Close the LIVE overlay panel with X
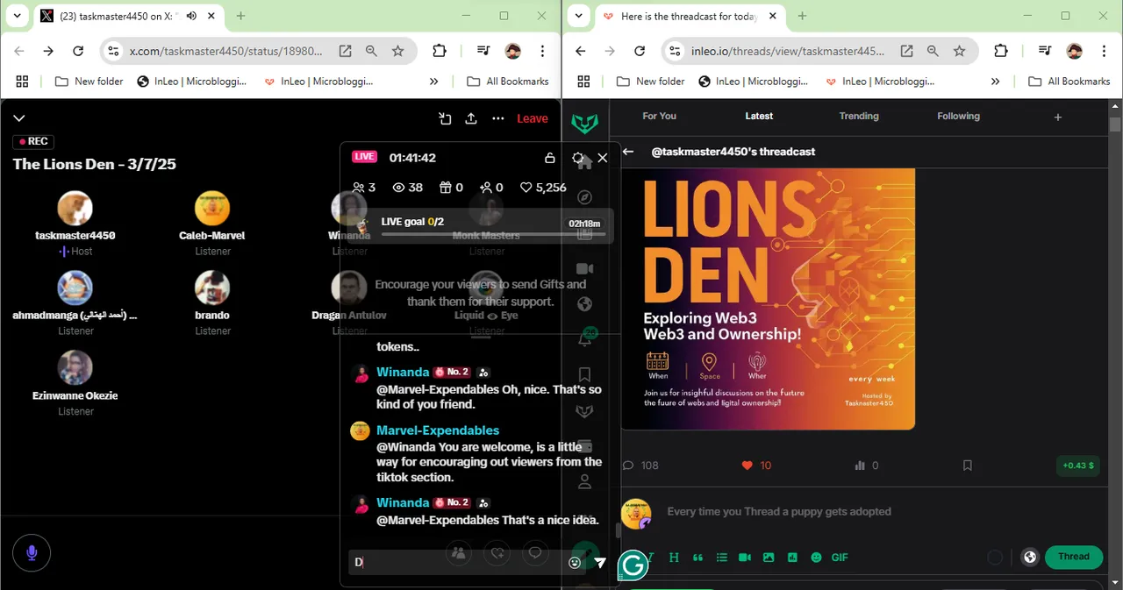Screen dimensions: 1123x590 603,158
